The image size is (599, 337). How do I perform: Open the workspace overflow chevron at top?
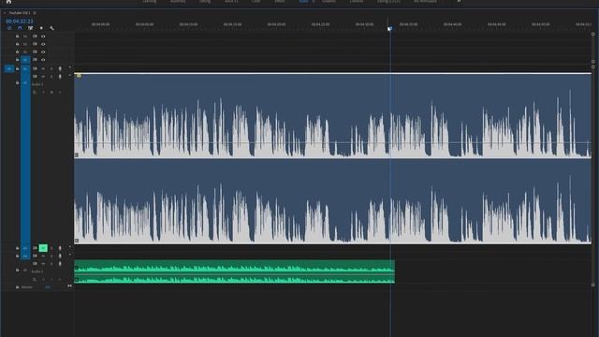pos(459,1)
